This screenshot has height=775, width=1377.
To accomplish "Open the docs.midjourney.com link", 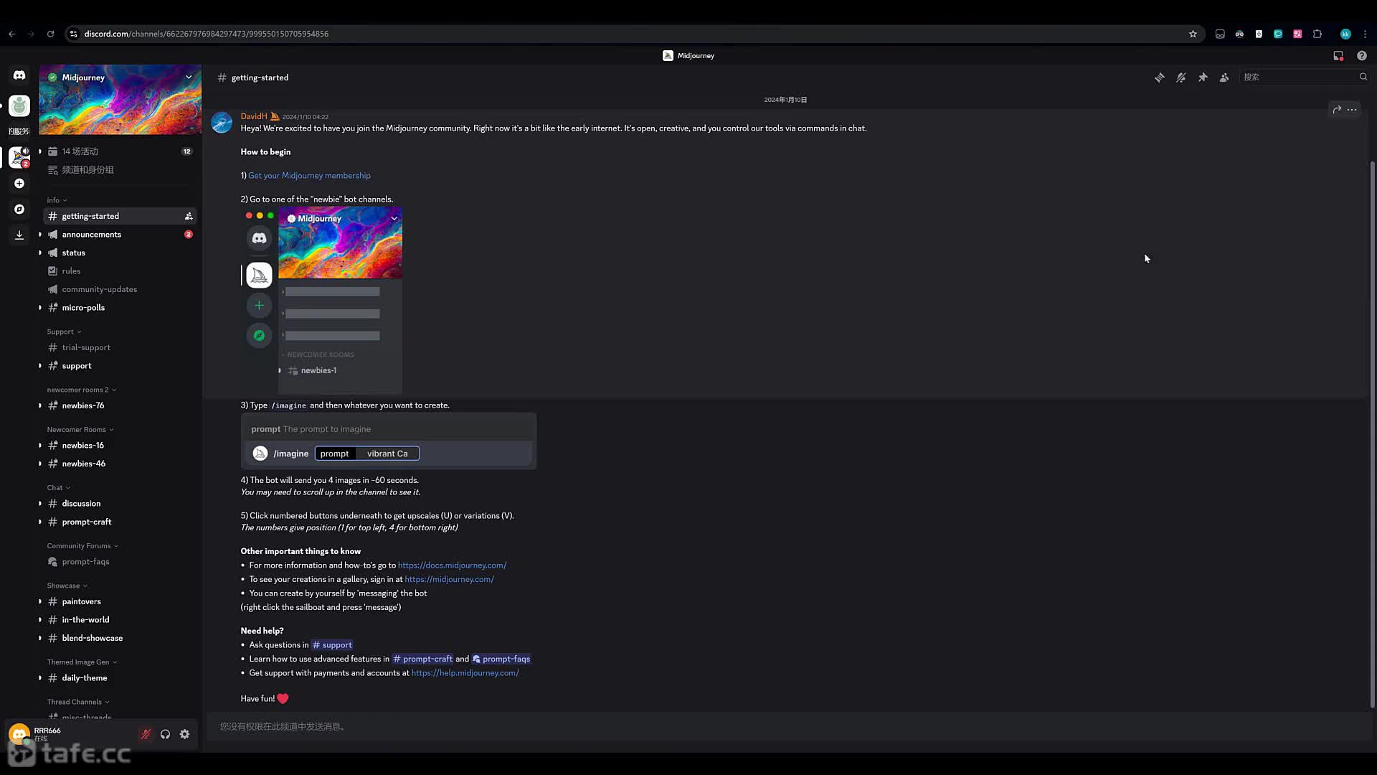I will click(452, 565).
